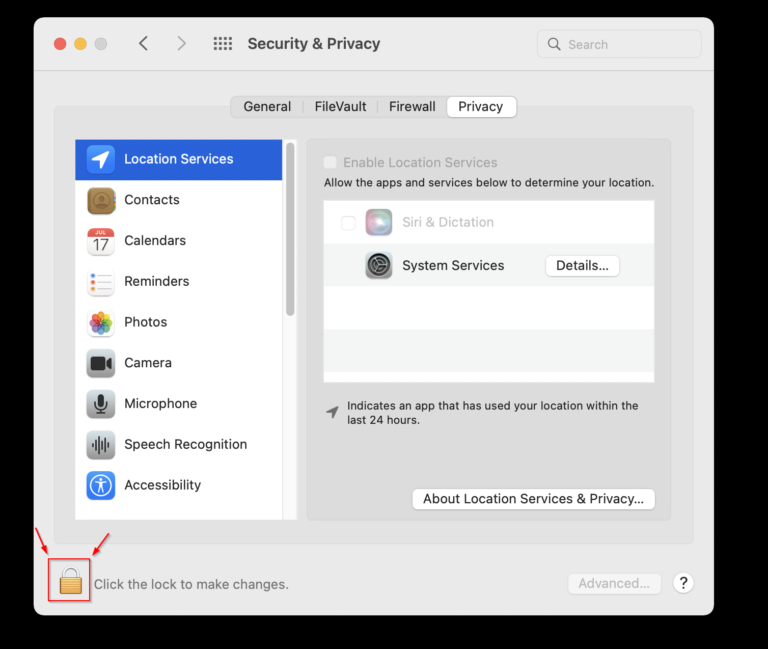Select Photos in the privacy list
768x649 pixels.
point(146,322)
